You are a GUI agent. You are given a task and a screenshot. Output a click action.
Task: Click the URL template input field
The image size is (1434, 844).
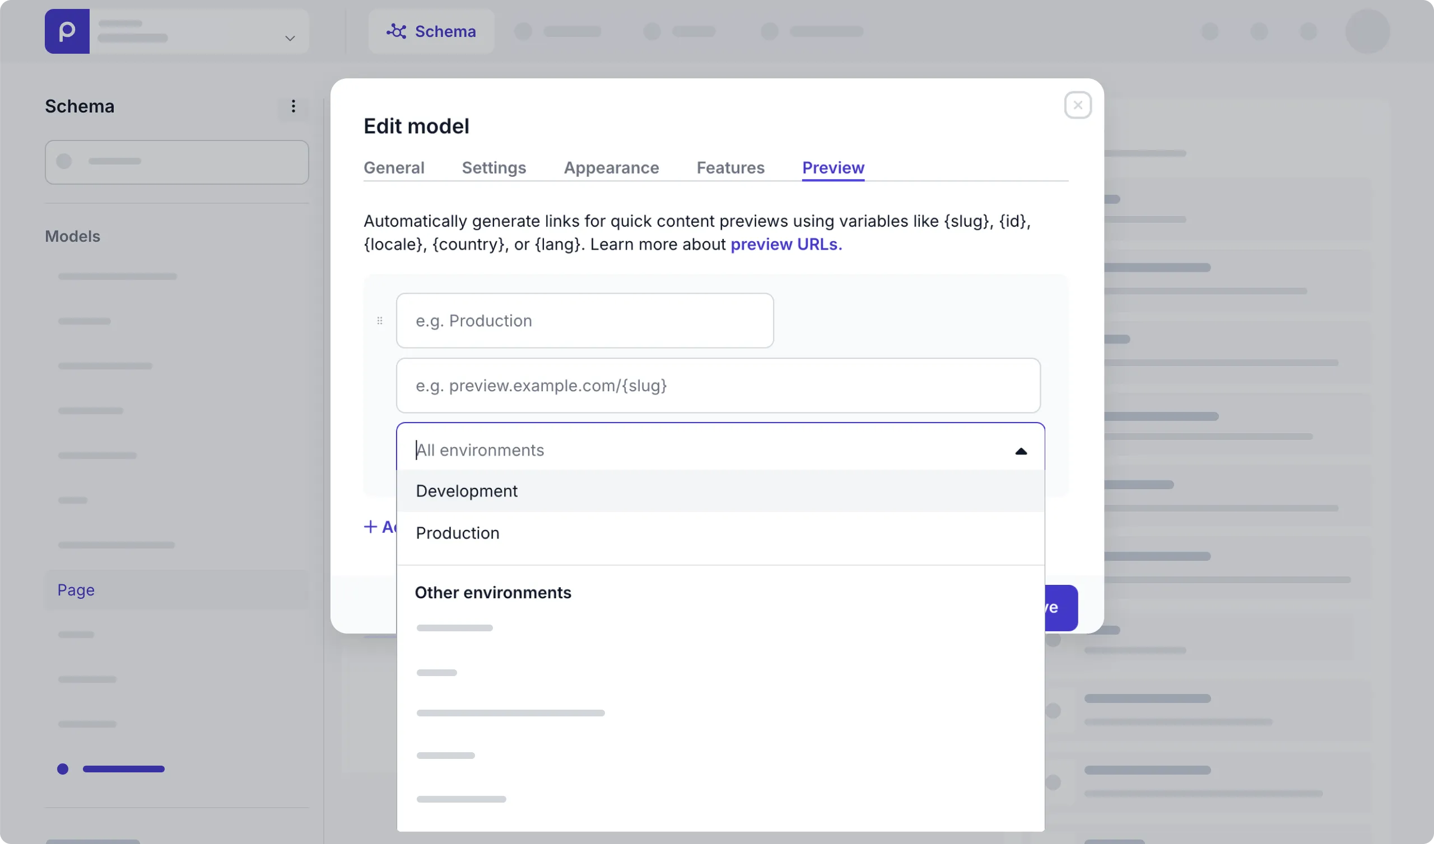718,386
